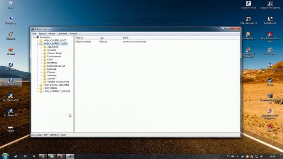
Task: Select the Console key label
Action: (x=51, y=50)
